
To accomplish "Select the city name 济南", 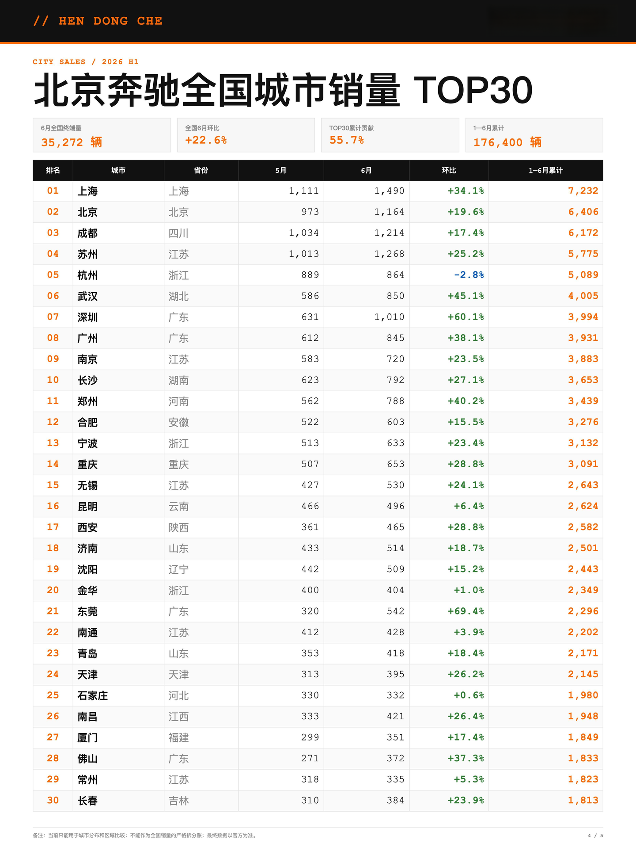I will (87, 548).
